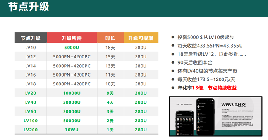
Task: Select the red 年化率13倍 highlighted line
Action: point(207,88)
